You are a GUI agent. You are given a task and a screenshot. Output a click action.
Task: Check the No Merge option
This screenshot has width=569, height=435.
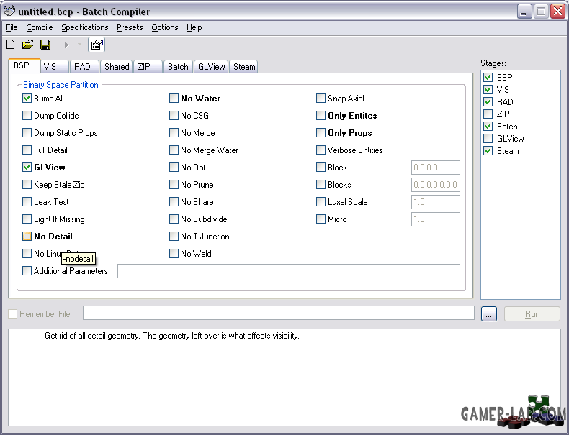pyautogui.click(x=174, y=133)
